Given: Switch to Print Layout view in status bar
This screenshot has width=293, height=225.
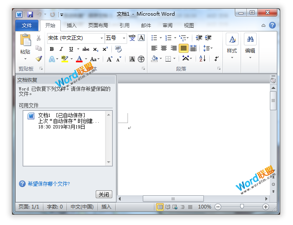Looking at the screenshot, I should [160, 207].
